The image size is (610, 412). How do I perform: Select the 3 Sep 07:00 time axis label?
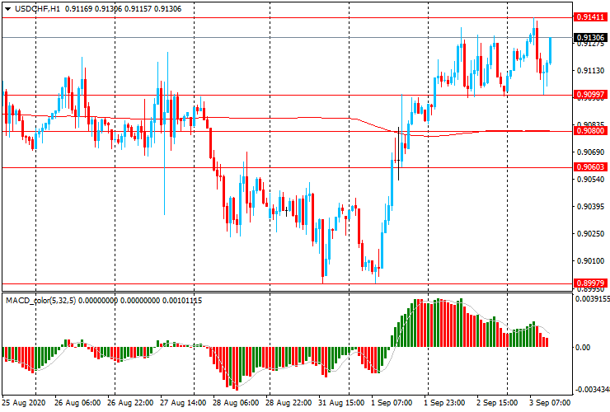pos(550,403)
